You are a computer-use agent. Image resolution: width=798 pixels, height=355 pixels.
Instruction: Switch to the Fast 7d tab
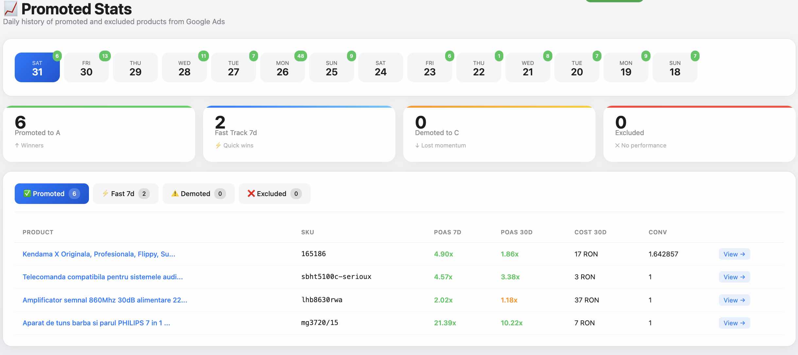point(125,193)
